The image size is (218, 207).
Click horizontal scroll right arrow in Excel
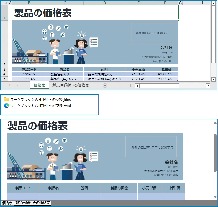[x=208, y=86]
